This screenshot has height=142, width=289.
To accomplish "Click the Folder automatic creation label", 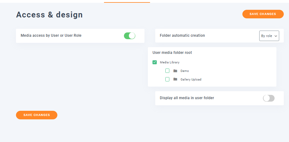I will 182,35.
